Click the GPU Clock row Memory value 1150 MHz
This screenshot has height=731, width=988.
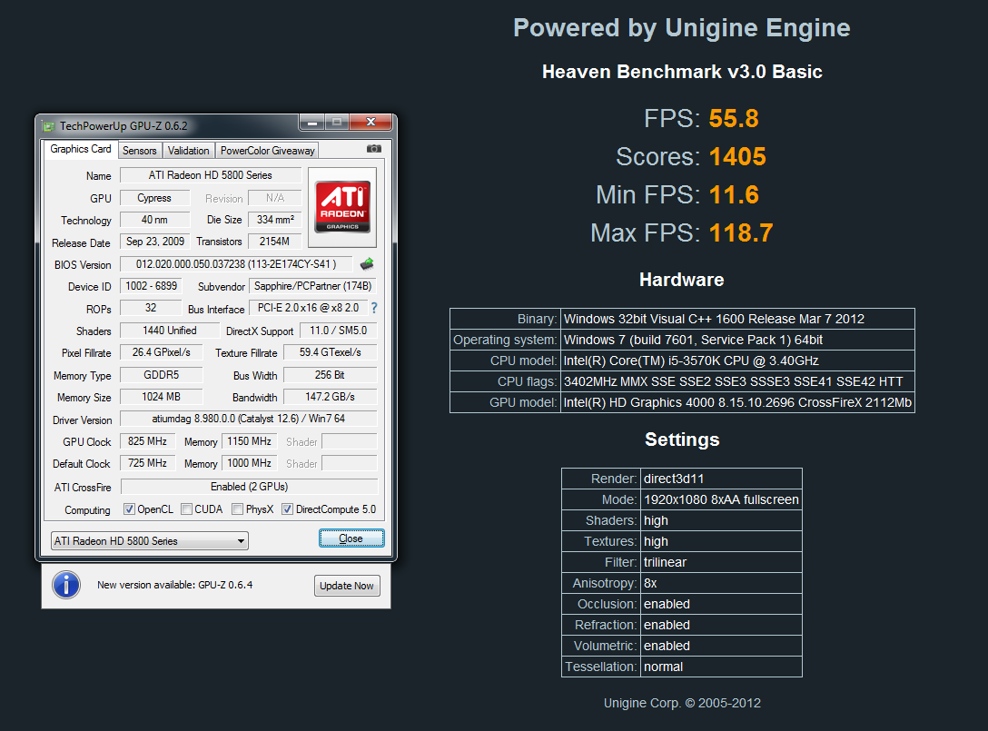coord(250,441)
